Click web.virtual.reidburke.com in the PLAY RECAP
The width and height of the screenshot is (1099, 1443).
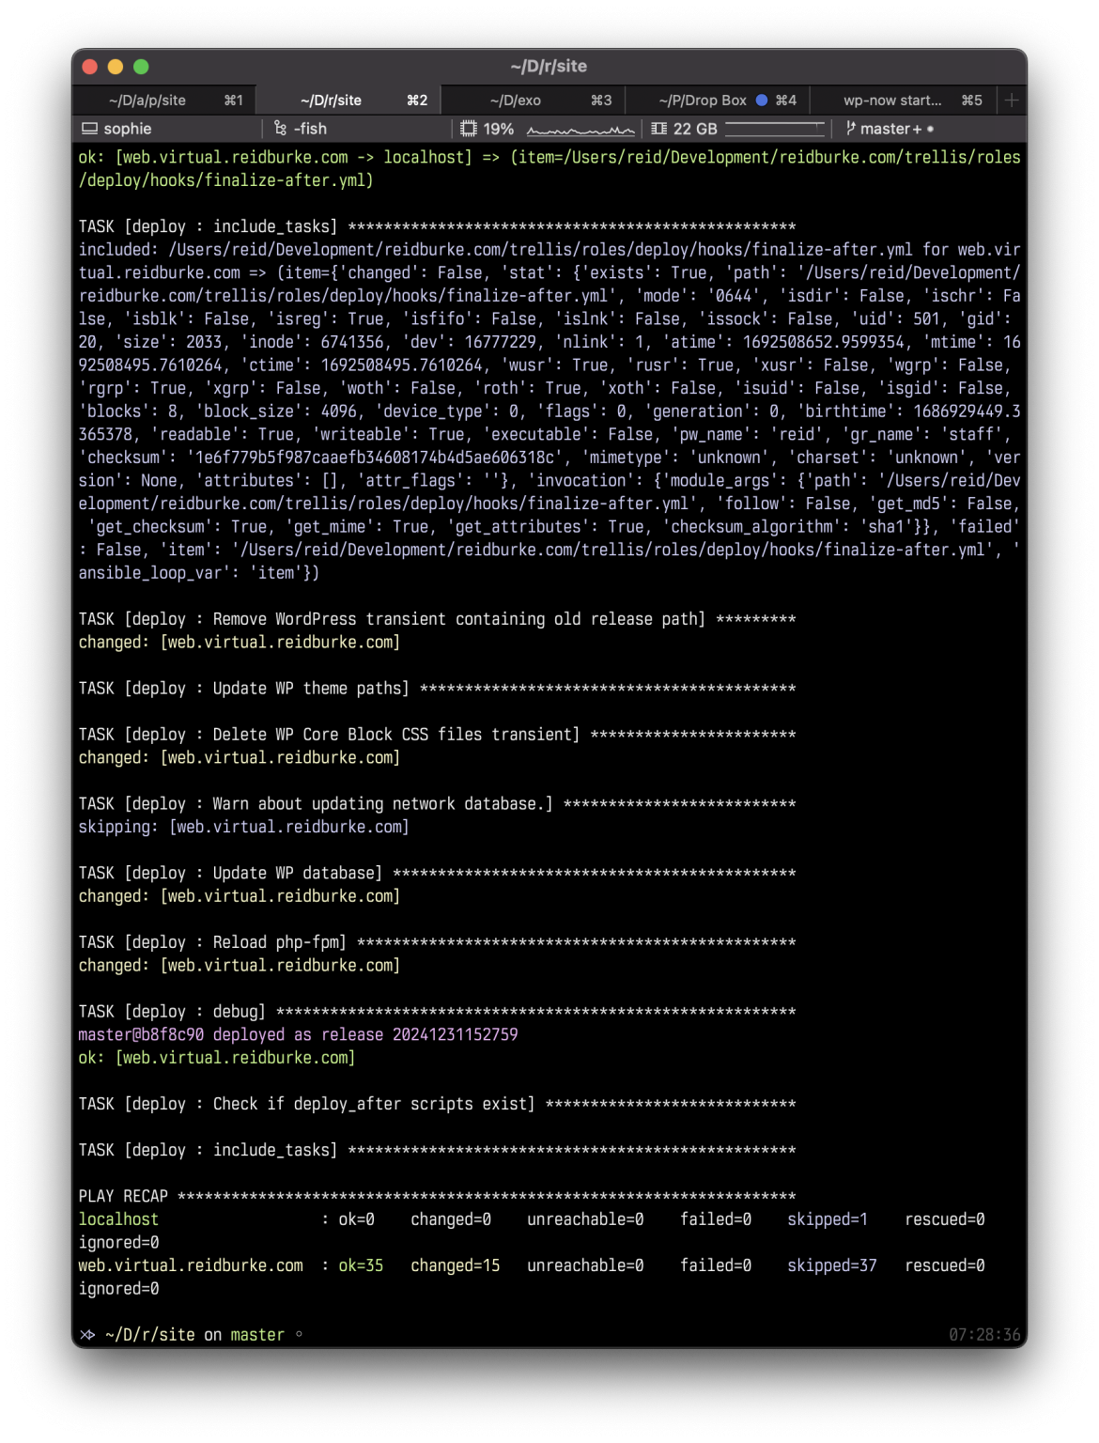[191, 1265]
